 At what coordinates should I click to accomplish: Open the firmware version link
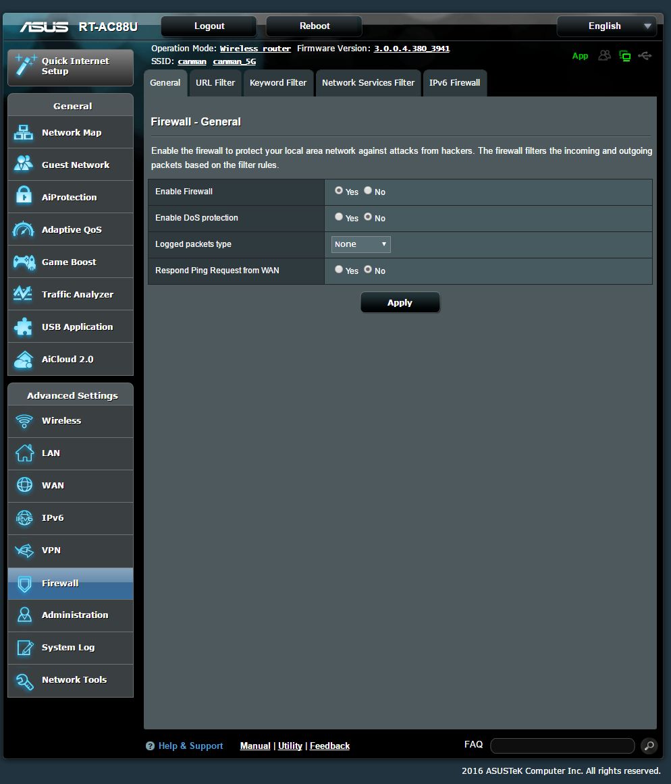tap(412, 49)
